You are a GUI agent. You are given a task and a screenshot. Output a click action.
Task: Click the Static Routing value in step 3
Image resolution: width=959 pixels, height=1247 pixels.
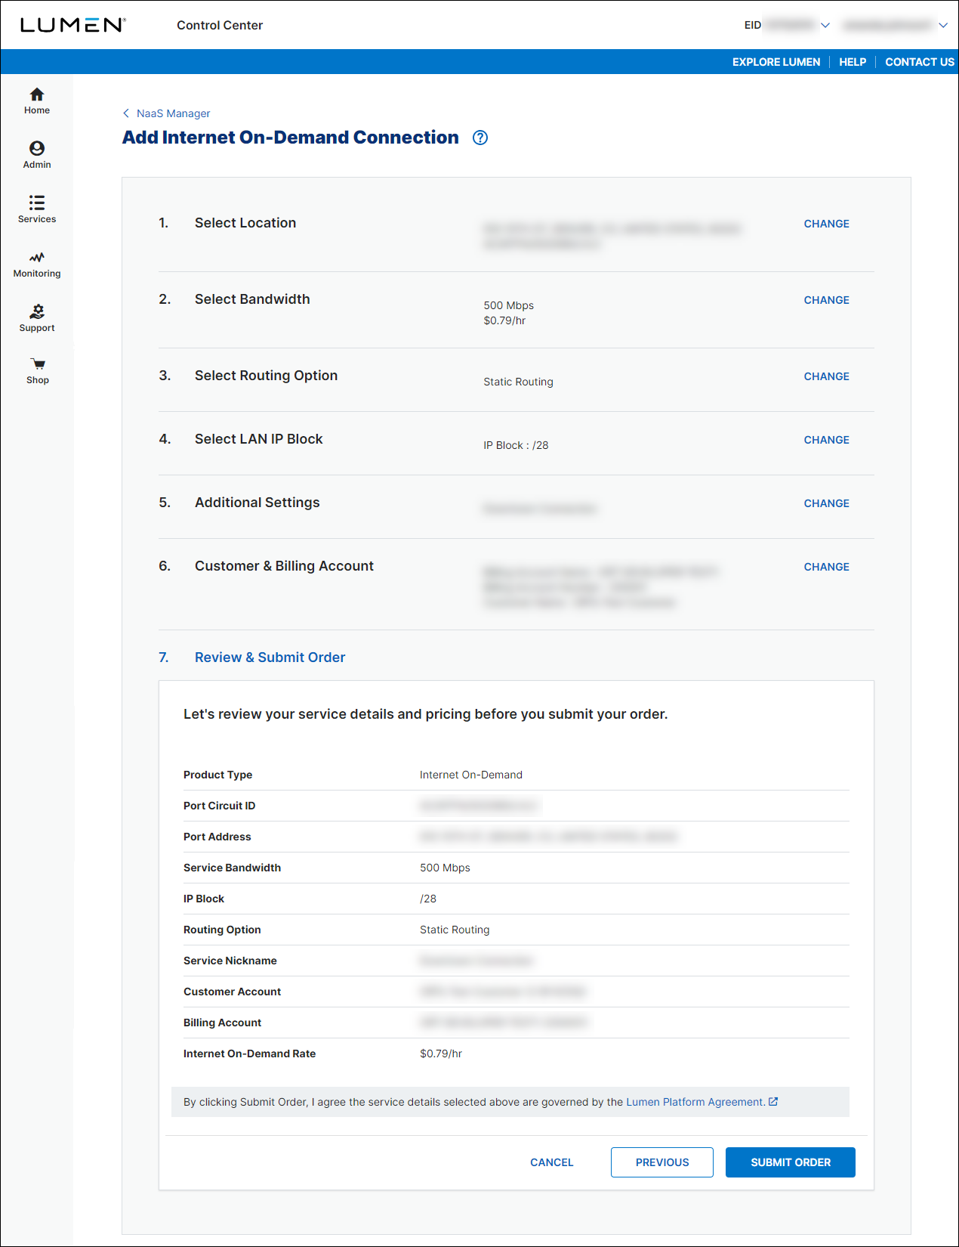tap(519, 382)
